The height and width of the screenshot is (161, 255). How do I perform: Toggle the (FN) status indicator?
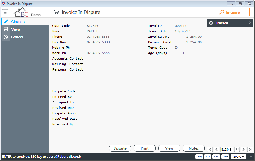pos(199,157)
